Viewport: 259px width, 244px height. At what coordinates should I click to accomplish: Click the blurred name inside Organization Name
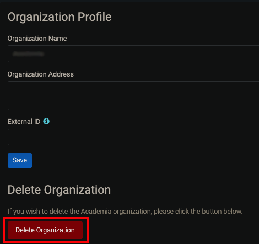[x=29, y=53]
